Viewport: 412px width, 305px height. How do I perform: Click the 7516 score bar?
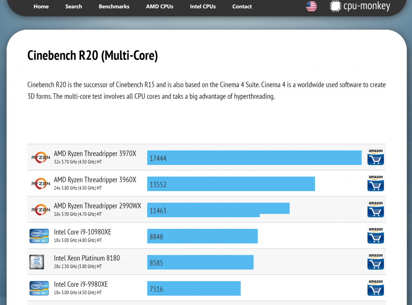pyautogui.click(x=194, y=289)
